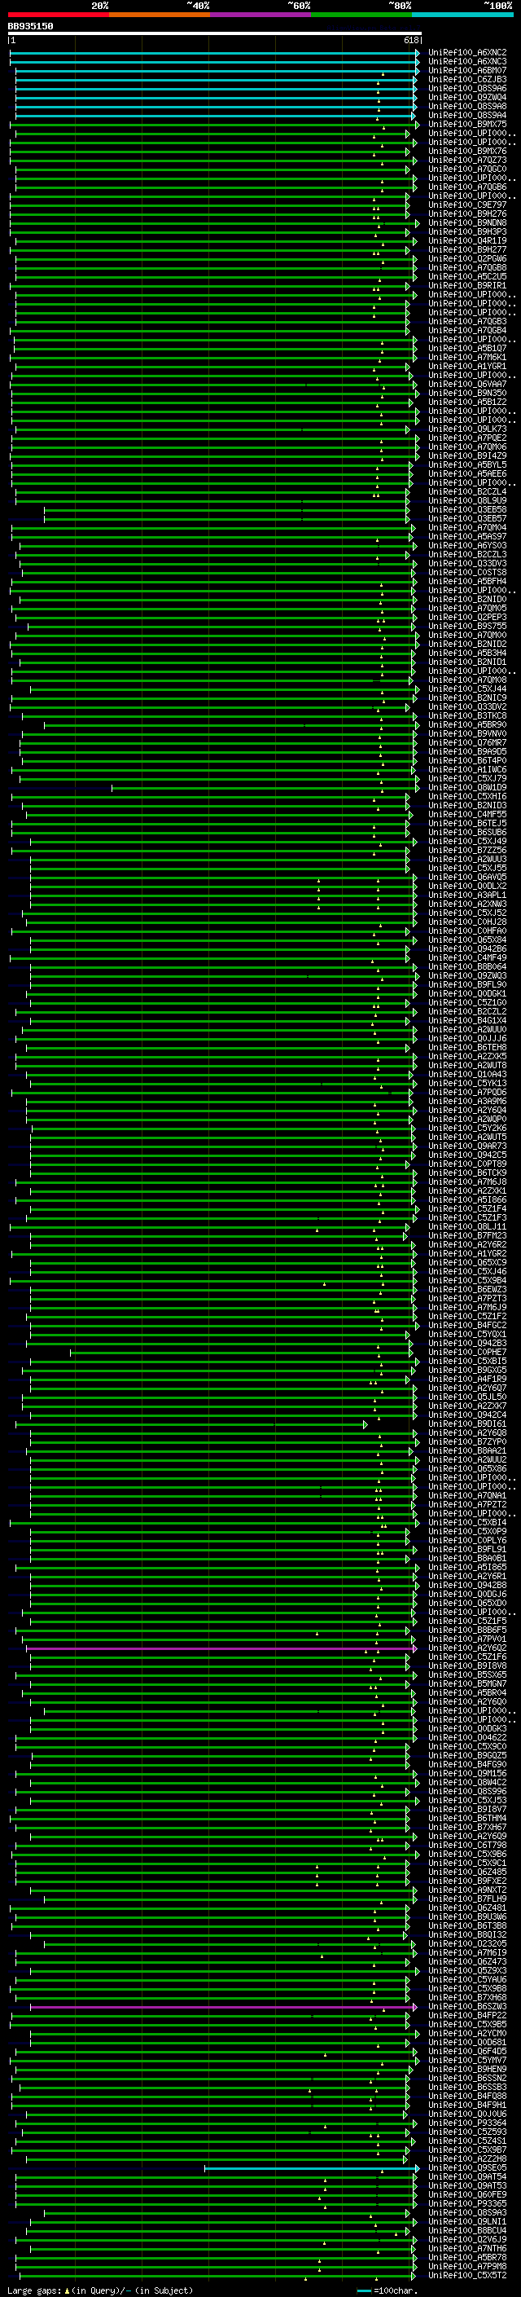Open hit UniRef100_C6ZJB3
The width and height of the screenshot is (521, 2297).
tap(467, 79)
